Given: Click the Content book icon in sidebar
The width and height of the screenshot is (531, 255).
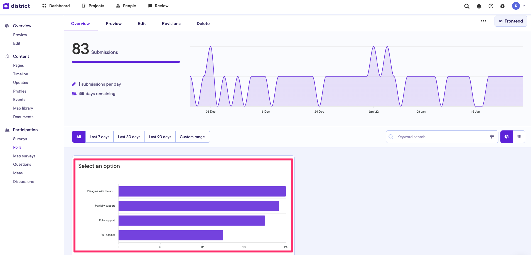Looking at the screenshot, I should pos(7,56).
